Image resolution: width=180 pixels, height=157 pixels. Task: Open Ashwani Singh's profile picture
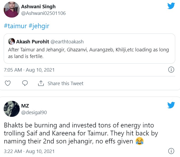[x=11, y=10]
